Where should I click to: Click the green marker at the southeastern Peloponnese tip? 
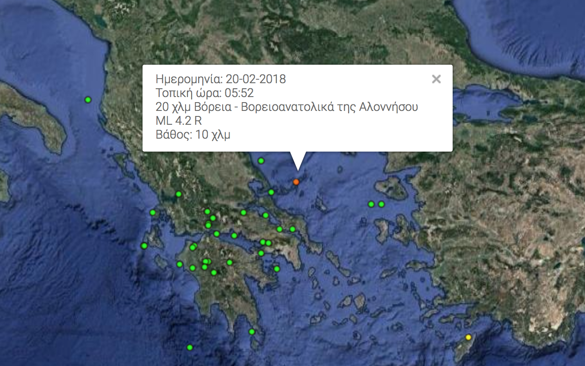(252, 332)
